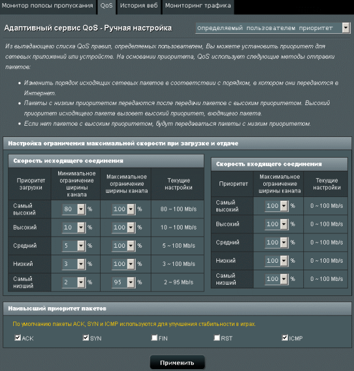Click the Скорость входящего соединения header
This screenshot has width=354, height=371.
pyautogui.click(x=280, y=164)
